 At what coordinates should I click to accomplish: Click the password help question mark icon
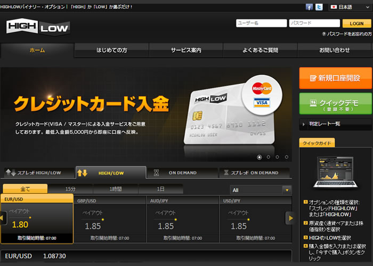click(323, 34)
